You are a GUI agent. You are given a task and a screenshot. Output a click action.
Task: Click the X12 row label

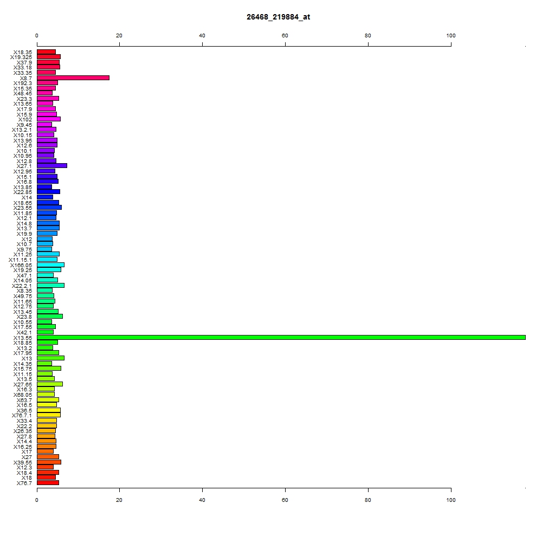[27, 240]
